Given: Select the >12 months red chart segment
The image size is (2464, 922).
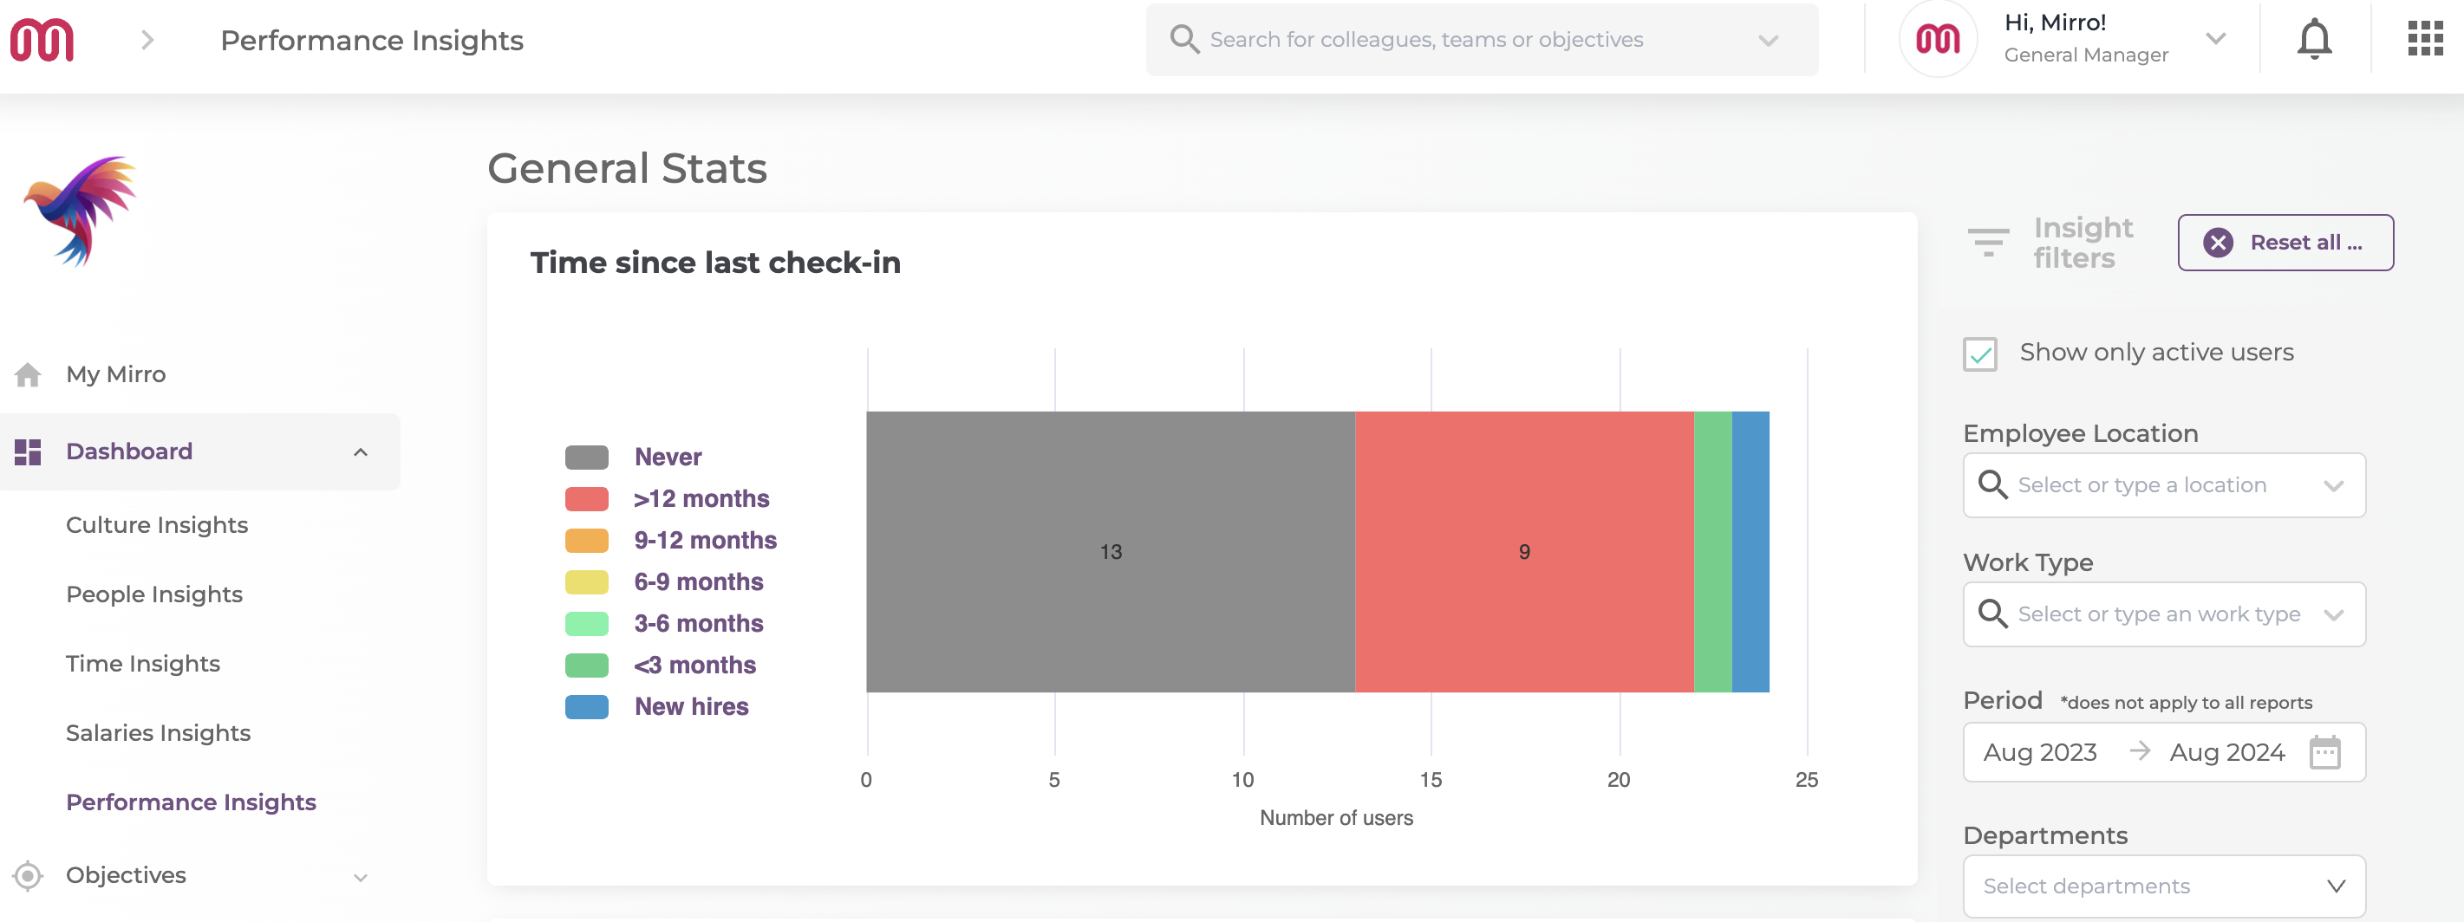Looking at the screenshot, I should point(1525,552).
